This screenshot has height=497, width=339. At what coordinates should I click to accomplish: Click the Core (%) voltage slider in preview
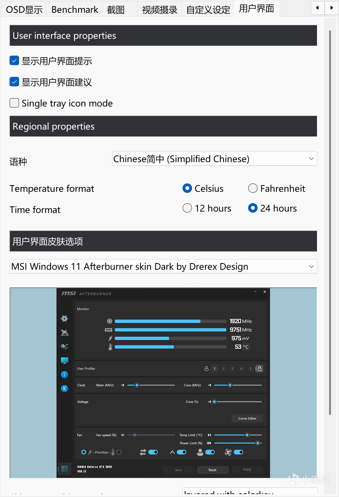[237, 402]
